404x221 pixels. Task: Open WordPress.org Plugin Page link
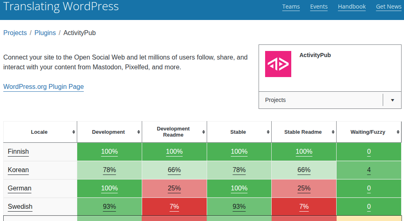pyautogui.click(x=43, y=87)
